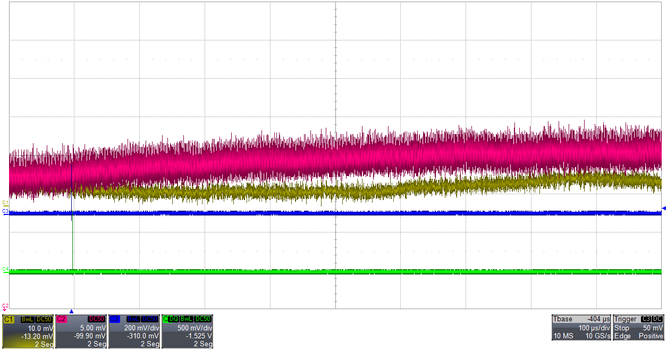Click the C4 2 Seg segment count
This screenshot has height=349, width=667.
click(x=203, y=344)
